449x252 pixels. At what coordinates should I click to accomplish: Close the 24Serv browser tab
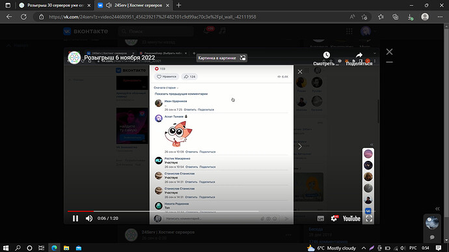(167, 5)
